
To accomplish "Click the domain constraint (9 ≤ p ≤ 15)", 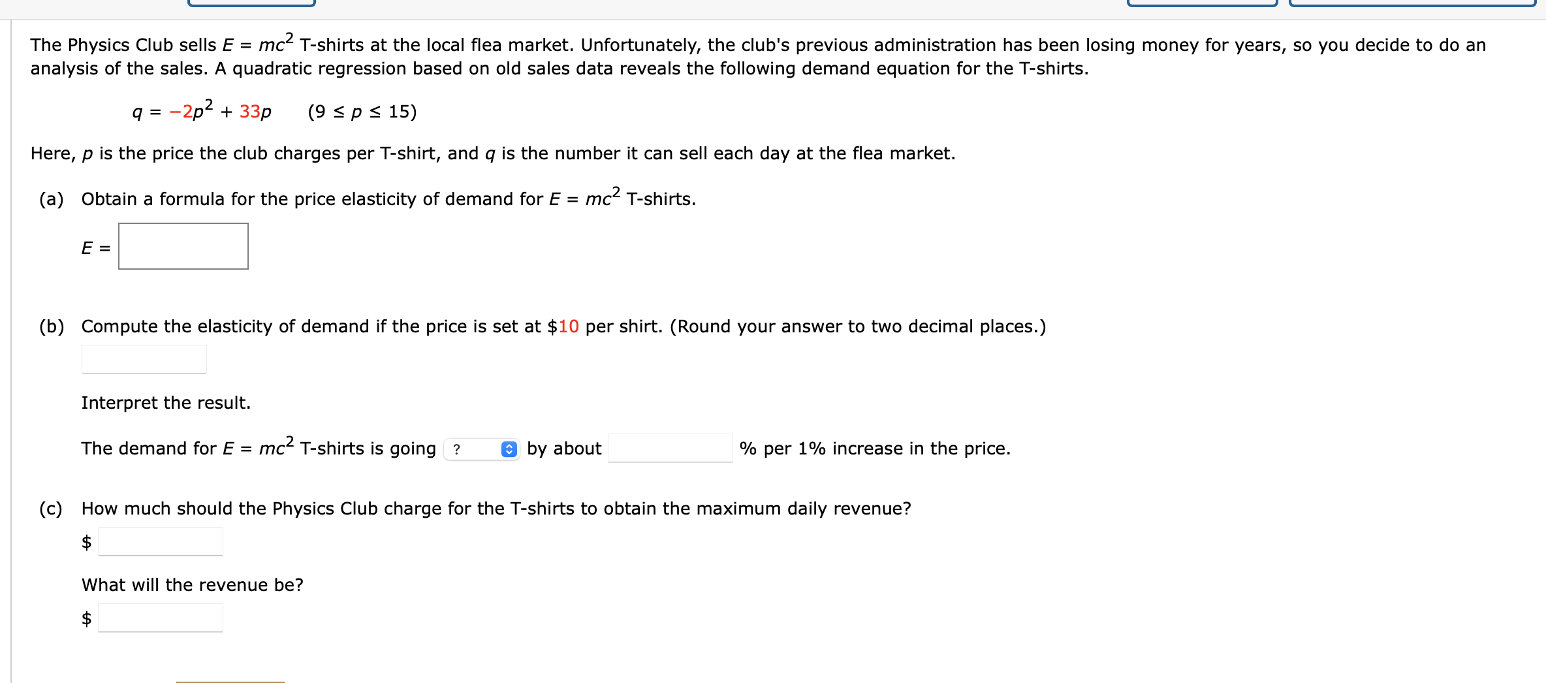I will tap(362, 112).
